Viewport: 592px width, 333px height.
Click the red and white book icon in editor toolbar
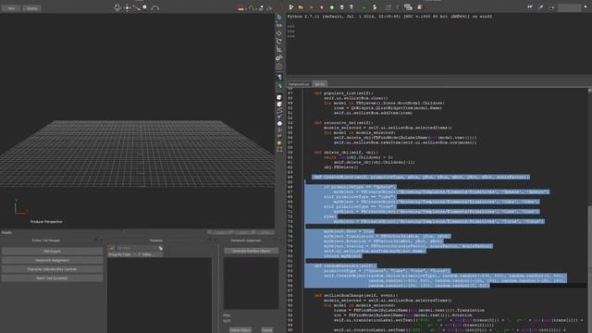(x=420, y=7)
